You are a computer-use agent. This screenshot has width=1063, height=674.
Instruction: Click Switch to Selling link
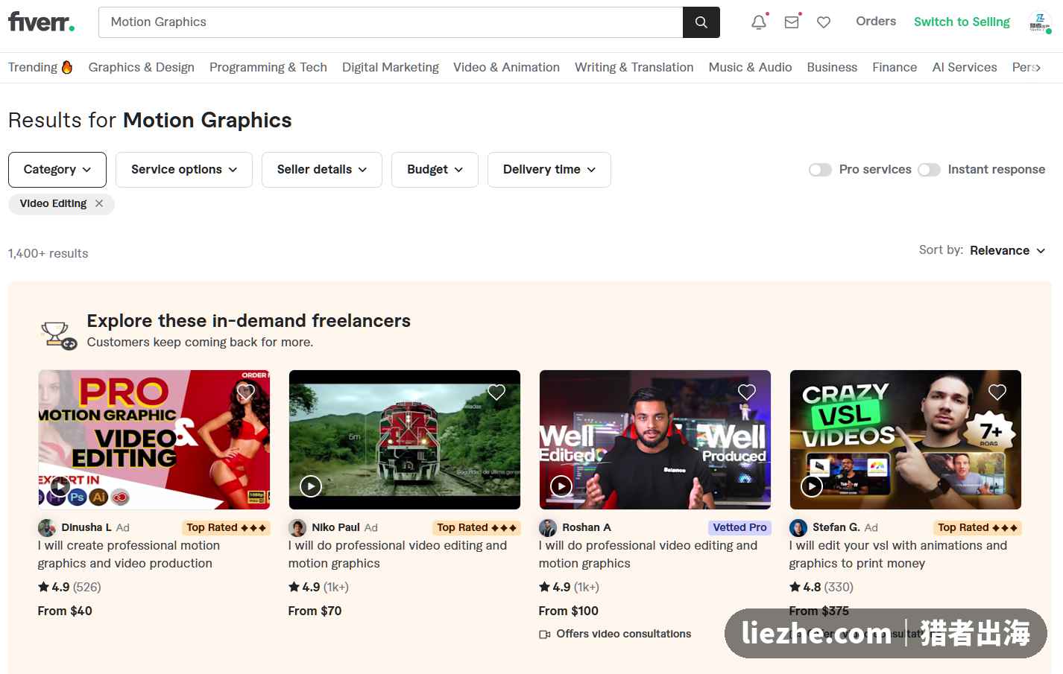pyautogui.click(x=962, y=22)
